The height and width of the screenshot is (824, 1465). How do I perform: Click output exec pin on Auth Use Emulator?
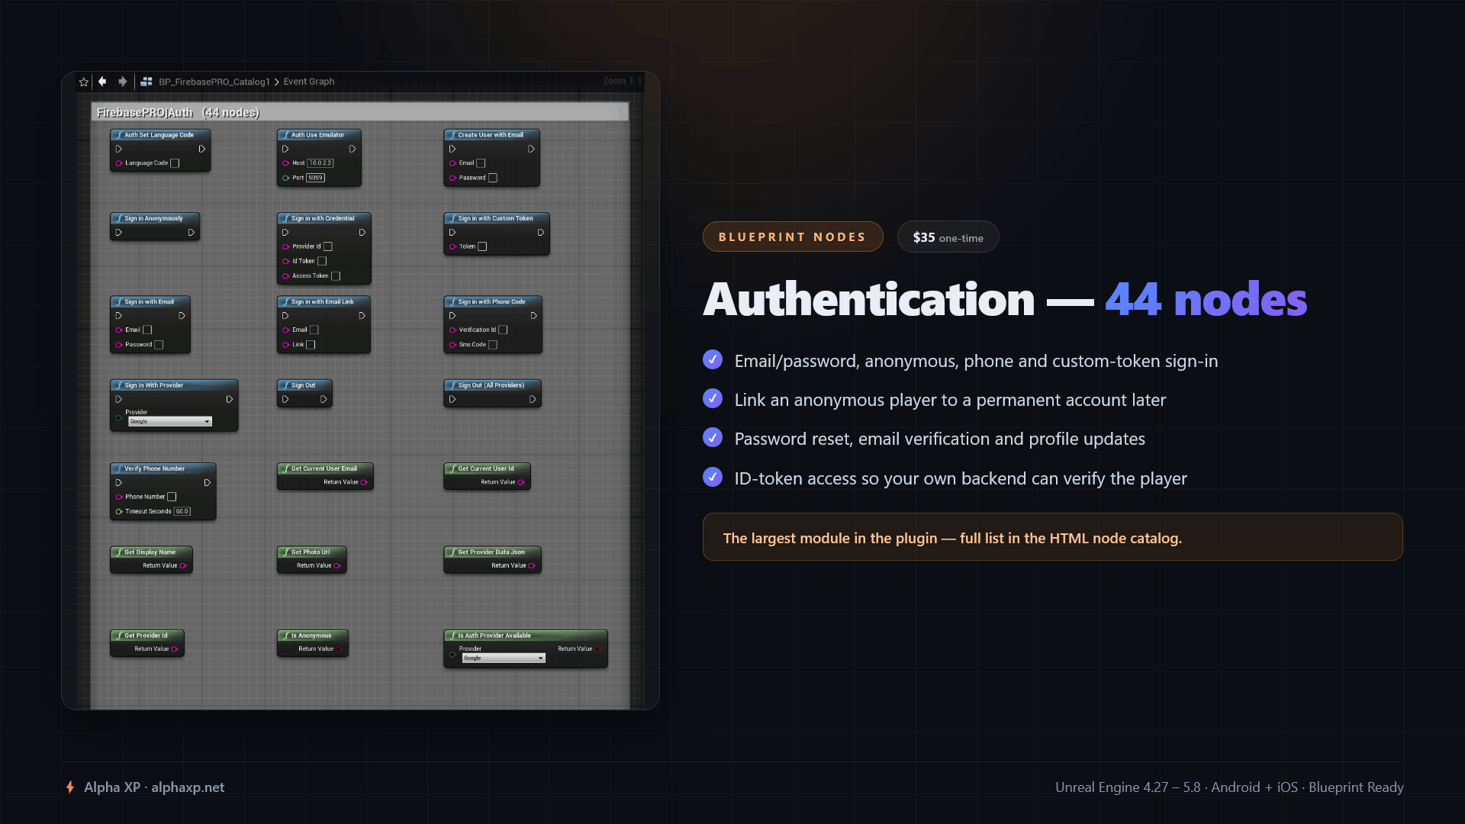(353, 149)
